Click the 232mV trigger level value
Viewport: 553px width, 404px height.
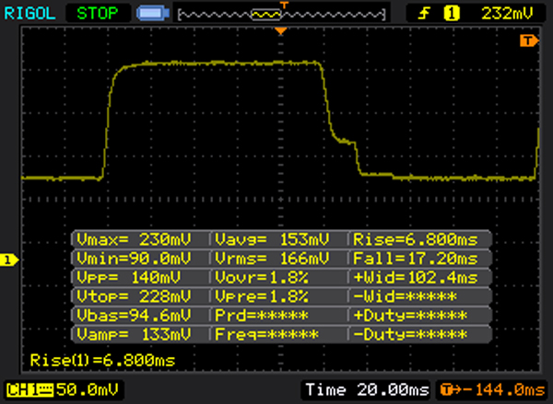[506, 14]
